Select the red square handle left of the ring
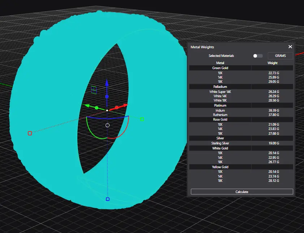This screenshot has width=304, height=233. [30, 133]
